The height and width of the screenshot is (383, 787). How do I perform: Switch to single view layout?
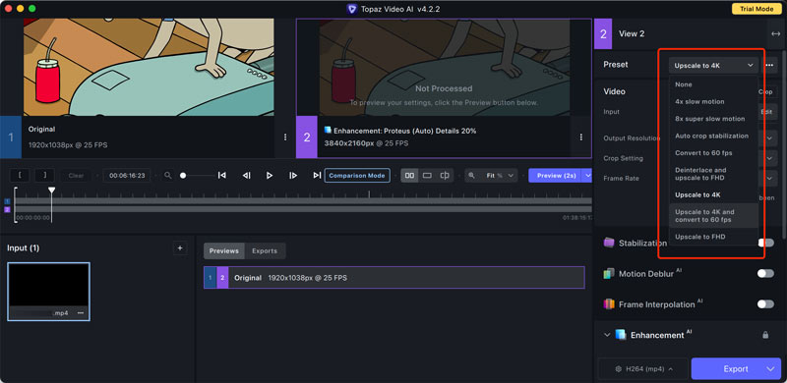[427, 176]
